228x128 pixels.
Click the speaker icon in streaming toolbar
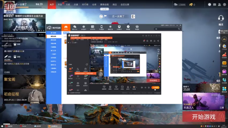coord(134,87)
